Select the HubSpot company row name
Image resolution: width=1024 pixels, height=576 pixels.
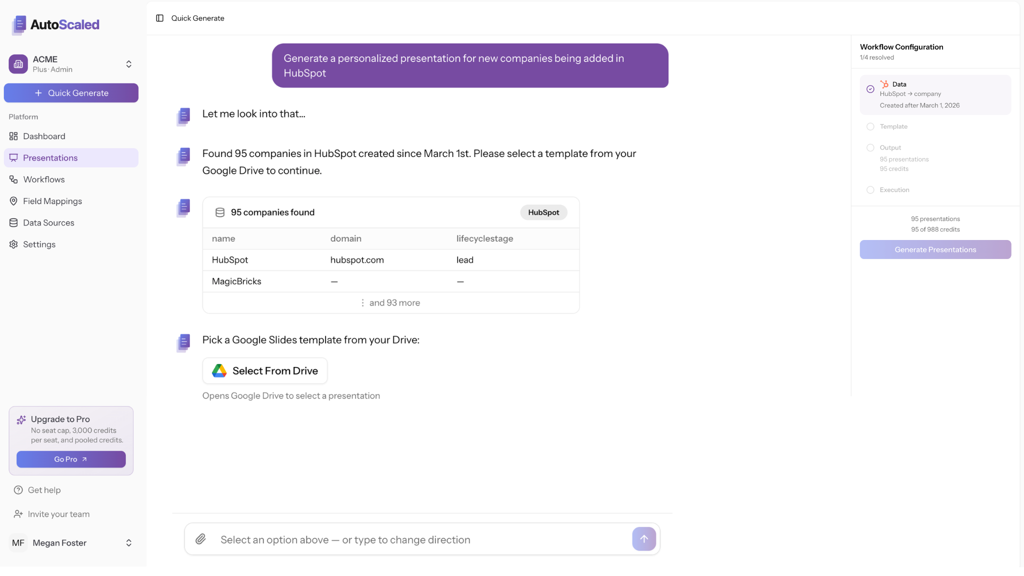tap(229, 260)
